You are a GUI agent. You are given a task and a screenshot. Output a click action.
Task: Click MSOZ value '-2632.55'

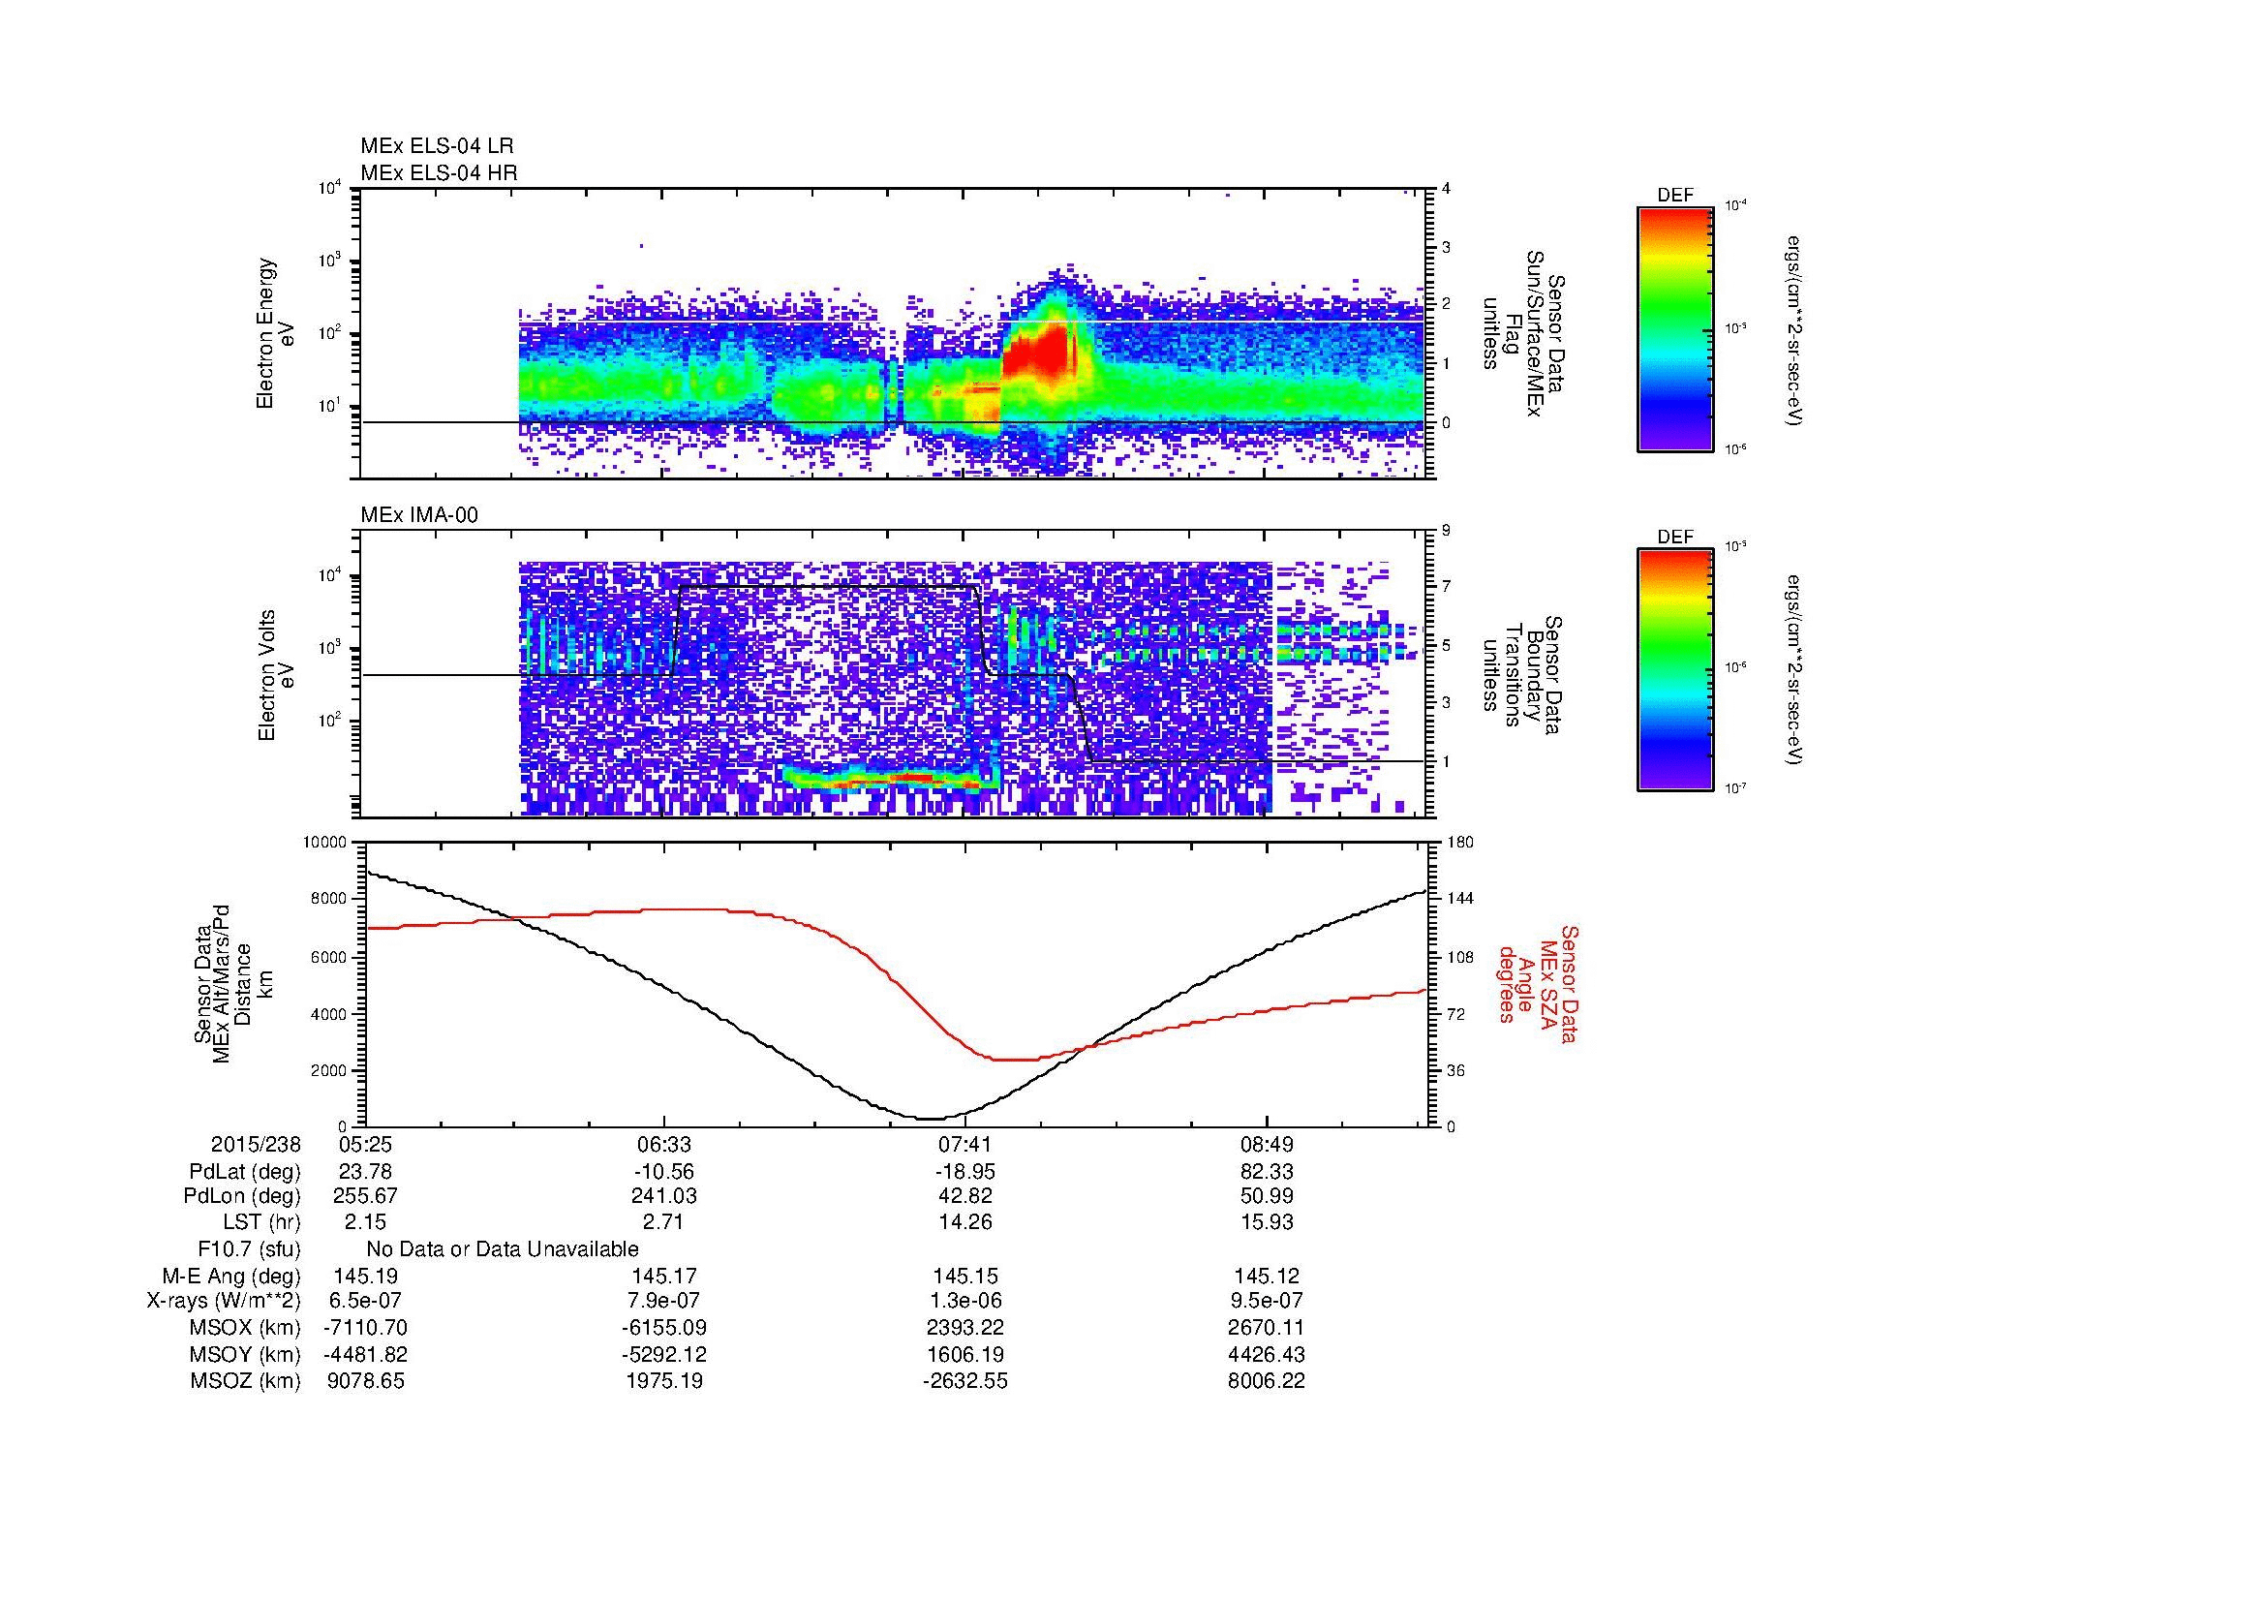[x=964, y=1381]
